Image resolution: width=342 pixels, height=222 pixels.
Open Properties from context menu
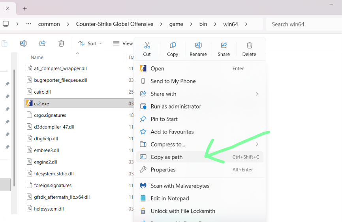(199, 170)
